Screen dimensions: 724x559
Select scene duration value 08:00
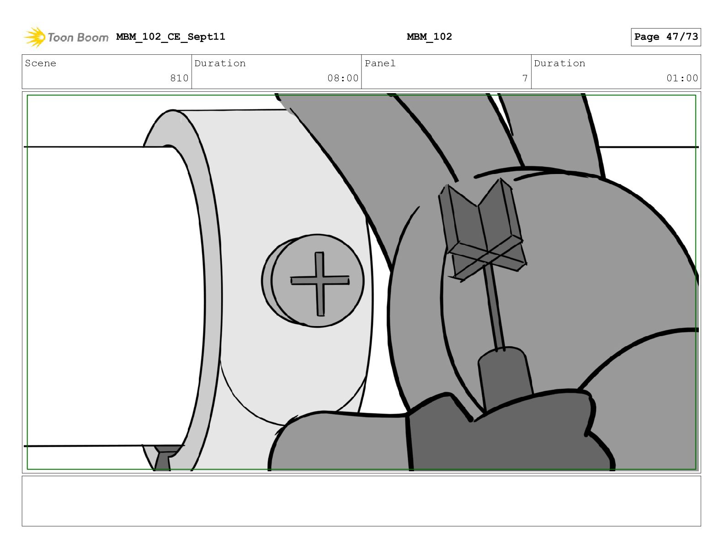click(343, 78)
